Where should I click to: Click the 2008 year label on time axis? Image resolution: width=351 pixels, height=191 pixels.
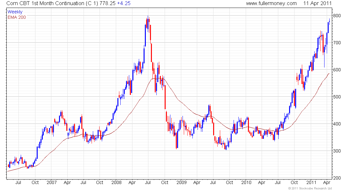tap(116, 182)
